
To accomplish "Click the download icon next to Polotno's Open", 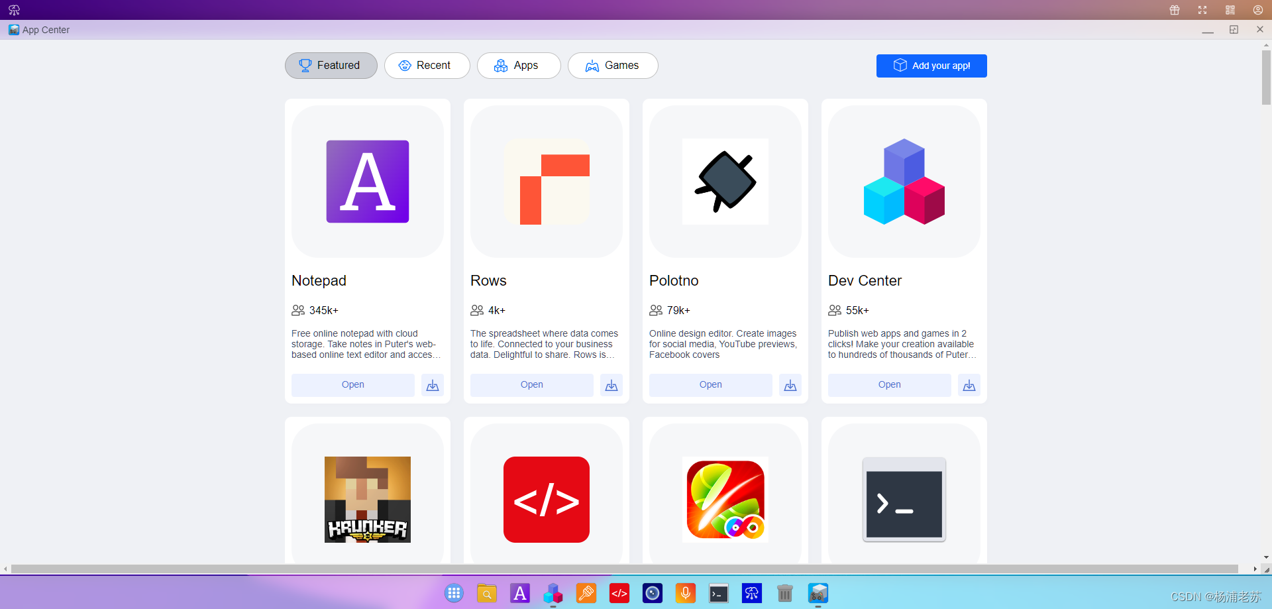I will [790, 385].
